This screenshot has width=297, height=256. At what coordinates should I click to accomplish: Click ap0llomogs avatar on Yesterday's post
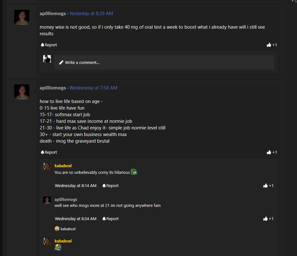coord(22,17)
